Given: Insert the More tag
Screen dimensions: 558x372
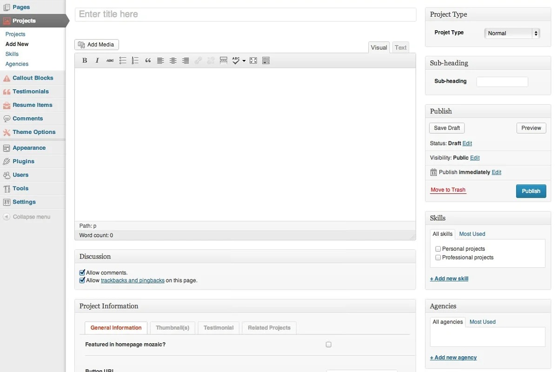Looking at the screenshot, I should pos(223,60).
